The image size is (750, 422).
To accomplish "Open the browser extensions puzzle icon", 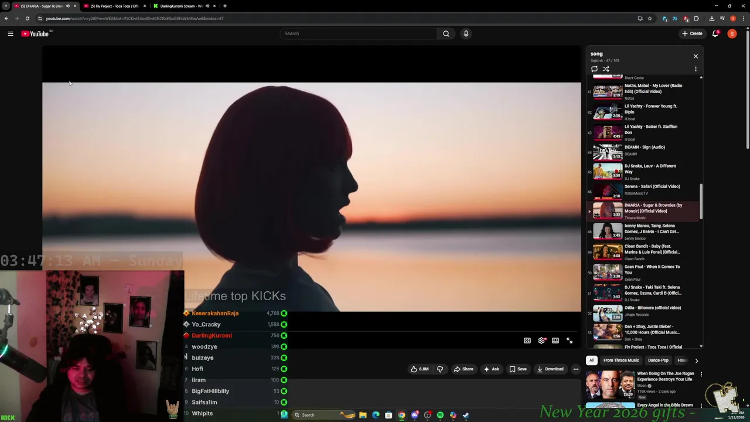I will pos(696,18).
